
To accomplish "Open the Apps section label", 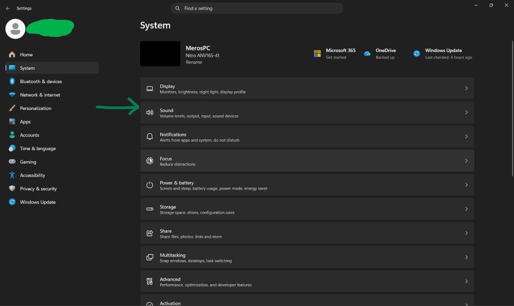I will [25, 122].
